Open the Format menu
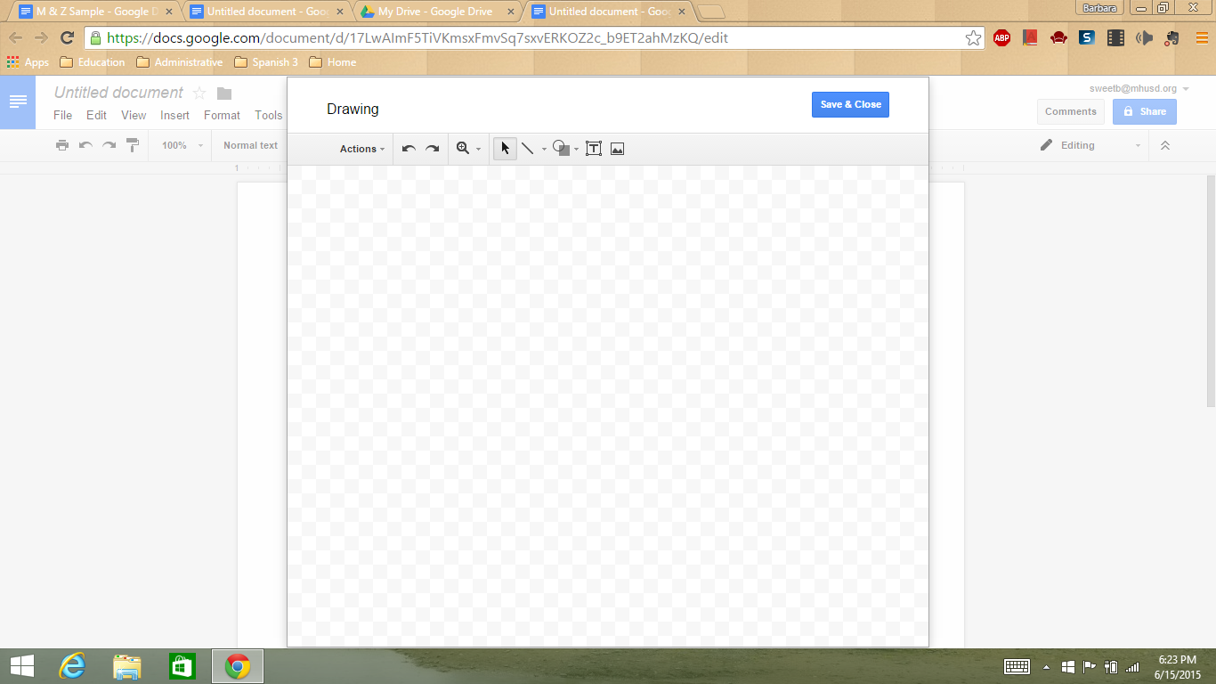The width and height of the screenshot is (1216, 684). coord(222,115)
